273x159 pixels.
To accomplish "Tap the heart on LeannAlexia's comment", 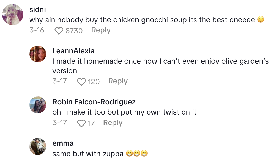I will tap(81, 82).
